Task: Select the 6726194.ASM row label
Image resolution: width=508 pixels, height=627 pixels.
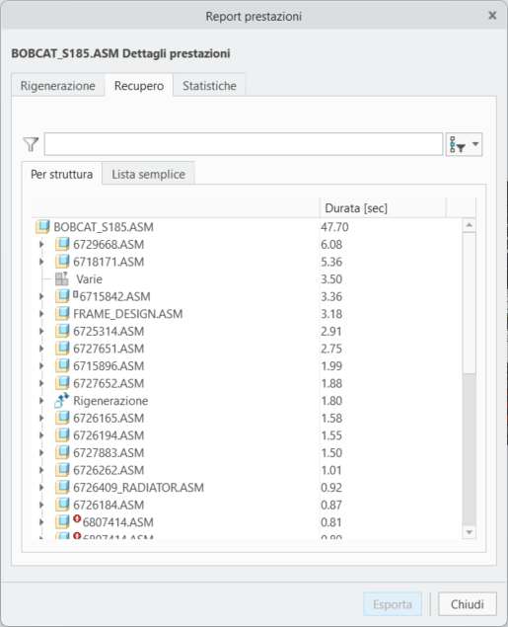Action: coord(109,435)
